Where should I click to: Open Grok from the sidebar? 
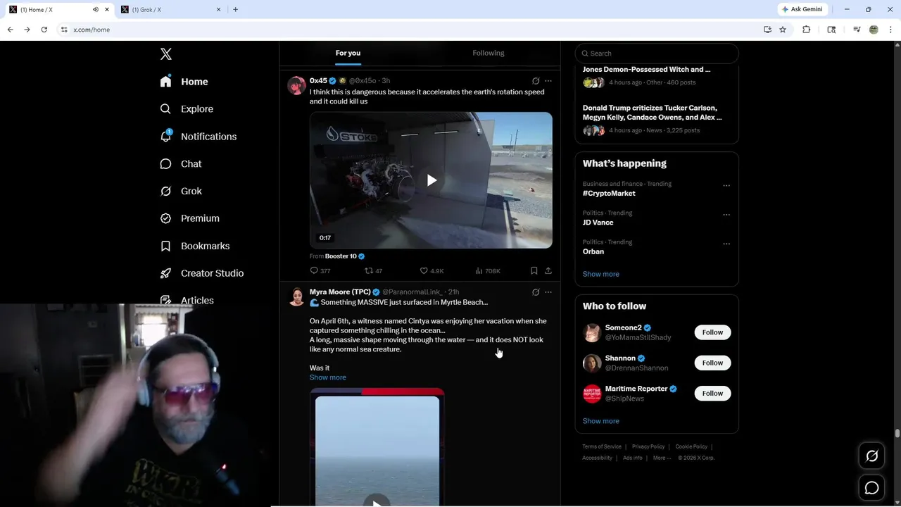click(x=182, y=191)
